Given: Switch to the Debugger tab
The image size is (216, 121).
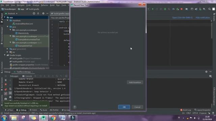Looking at the screenshot, I should [14, 76].
